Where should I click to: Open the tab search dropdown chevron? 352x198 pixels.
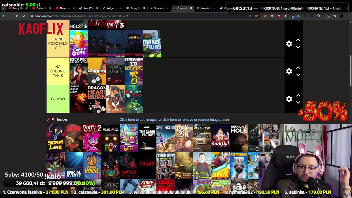[4, 8]
